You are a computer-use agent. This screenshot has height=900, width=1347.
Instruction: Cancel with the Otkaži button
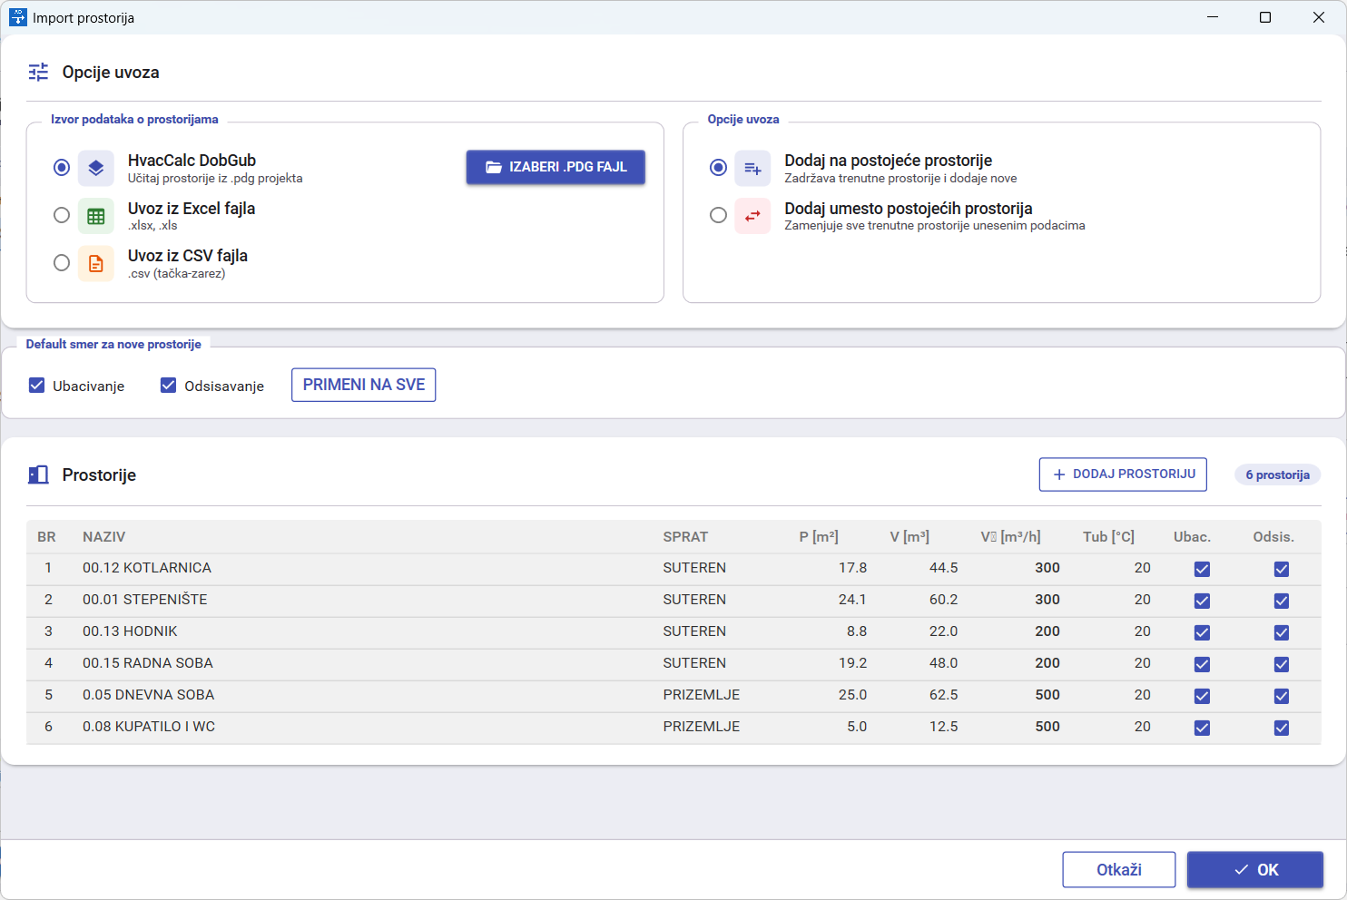pyautogui.click(x=1119, y=870)
